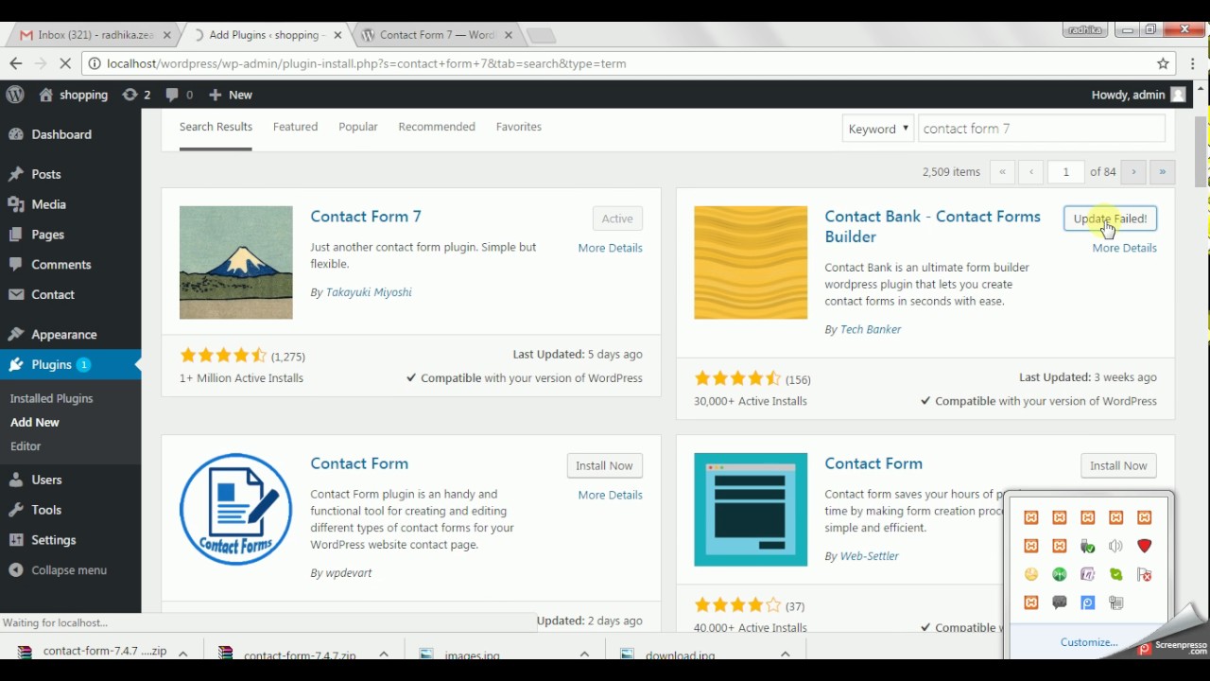The width and height of the screenshot is (1210, 681).
Task: Stop page loading with the X icon
Action: (65, 63)
